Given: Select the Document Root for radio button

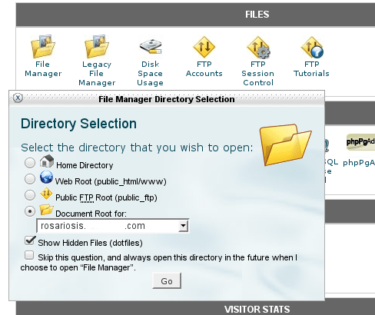Looking at the screenshot, I should point(30,211).
